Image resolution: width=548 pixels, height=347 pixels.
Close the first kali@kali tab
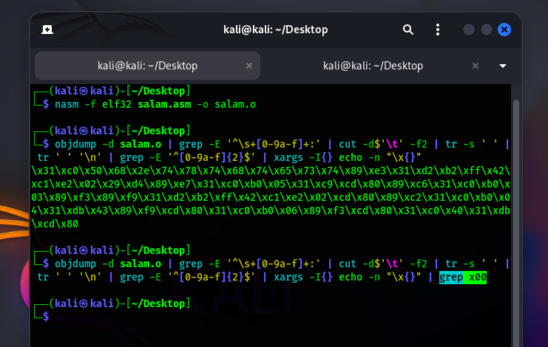click(x=249, y=66)
